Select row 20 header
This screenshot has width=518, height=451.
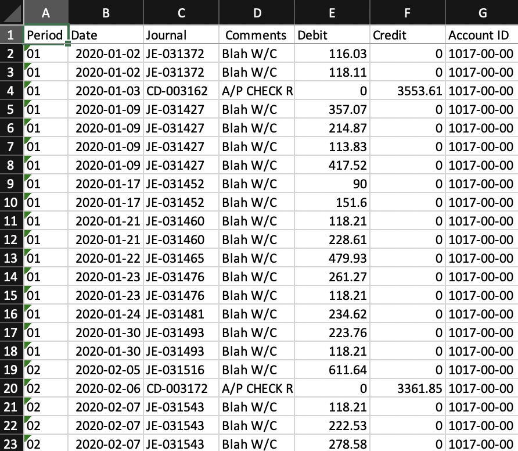(12, 388)
